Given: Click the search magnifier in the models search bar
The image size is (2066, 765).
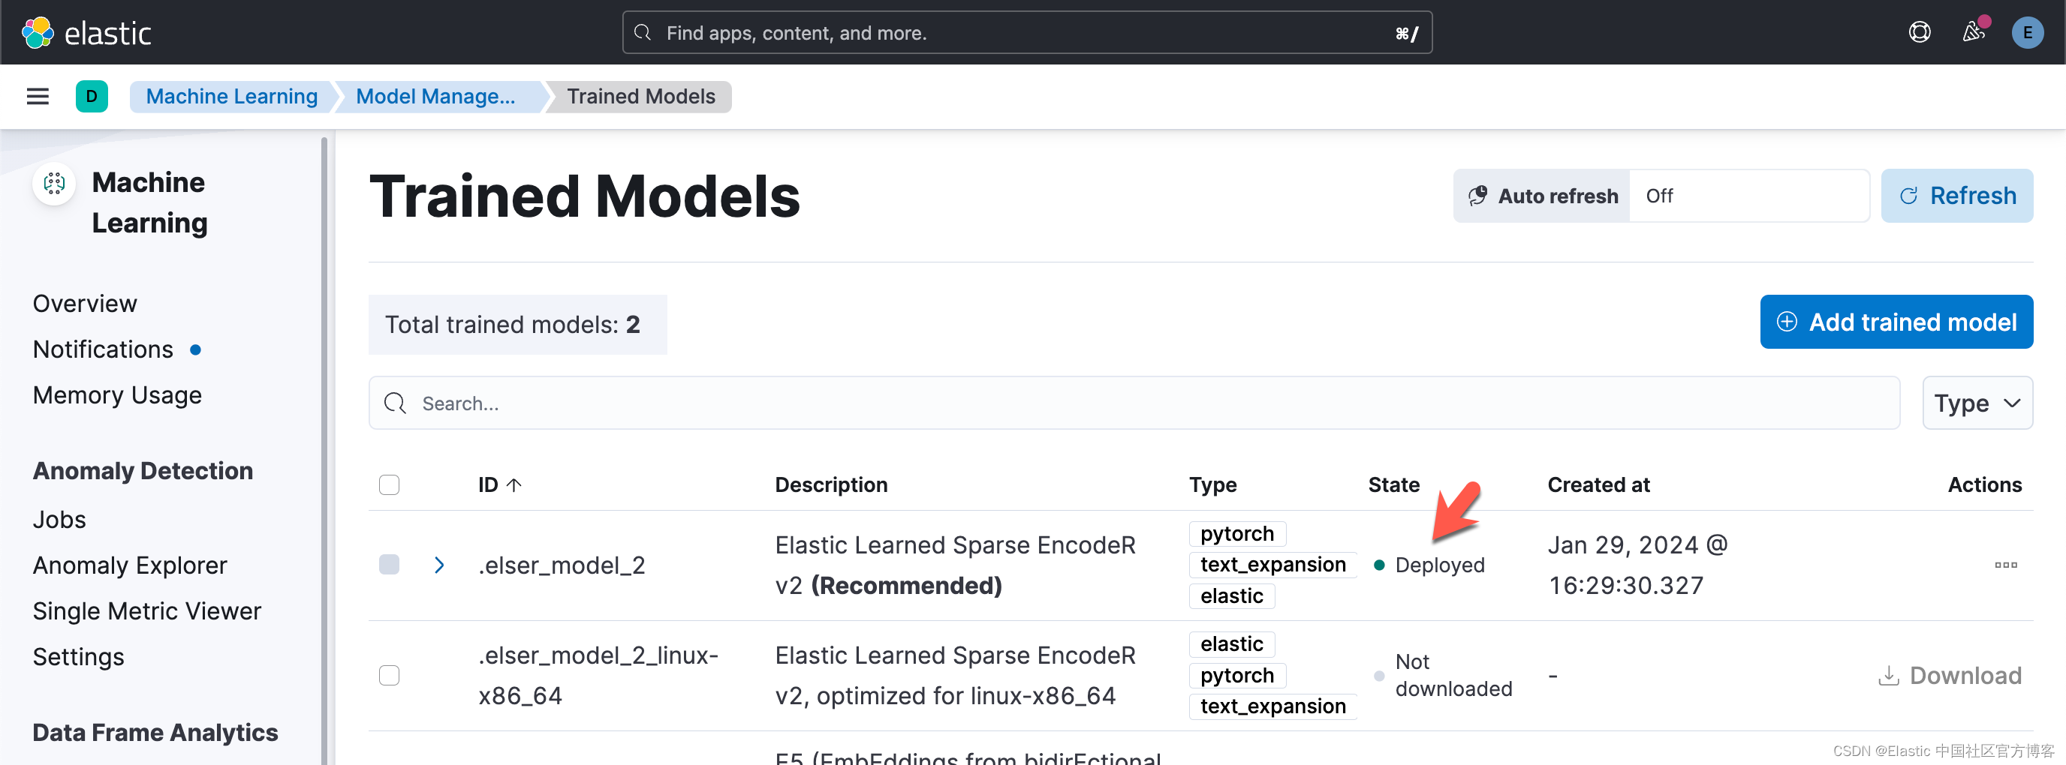Looking at the screenshot, I should click(x=394, y=403).
